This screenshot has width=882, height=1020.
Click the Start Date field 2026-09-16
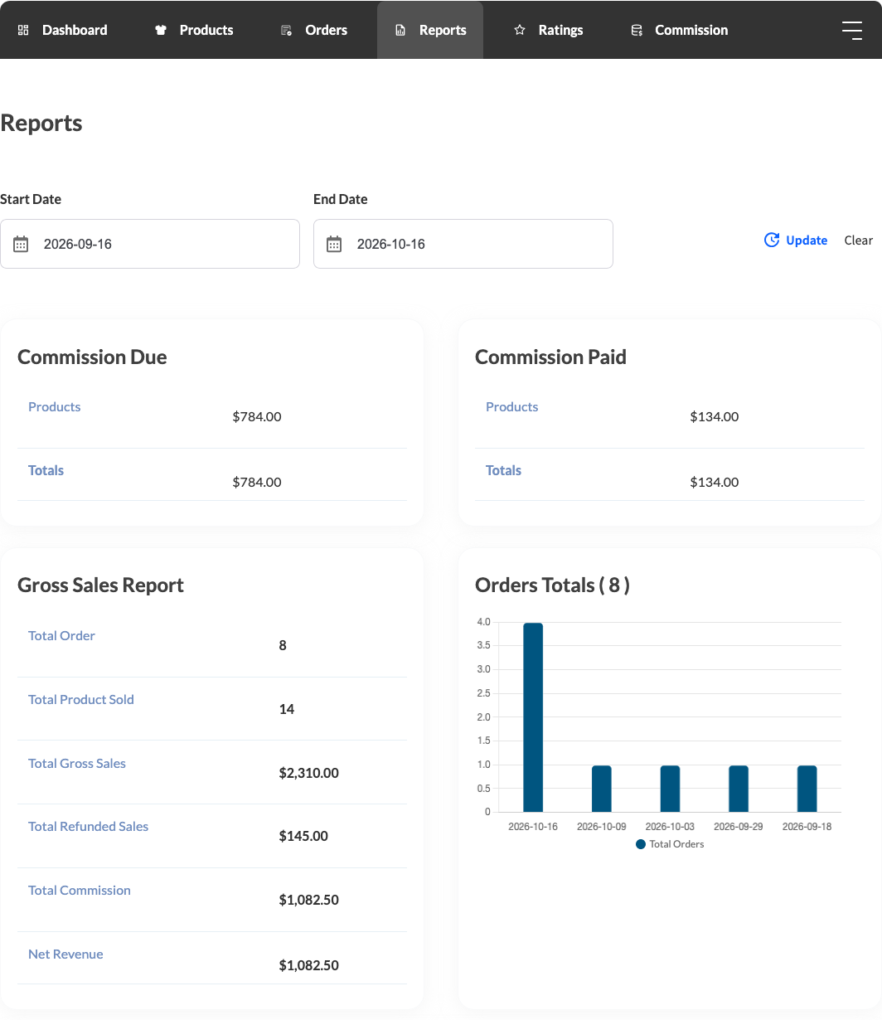tap(150, 244)
